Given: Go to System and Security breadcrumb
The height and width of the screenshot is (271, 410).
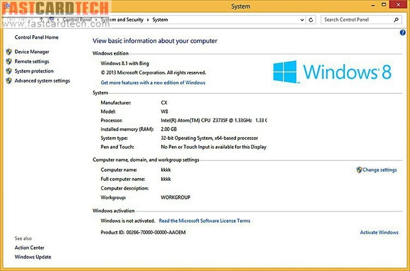Looking at the screenshot, I should point(122,20).
